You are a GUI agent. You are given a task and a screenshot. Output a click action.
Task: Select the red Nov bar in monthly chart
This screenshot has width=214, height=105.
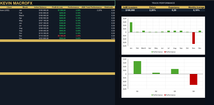(x=193, y=38)
